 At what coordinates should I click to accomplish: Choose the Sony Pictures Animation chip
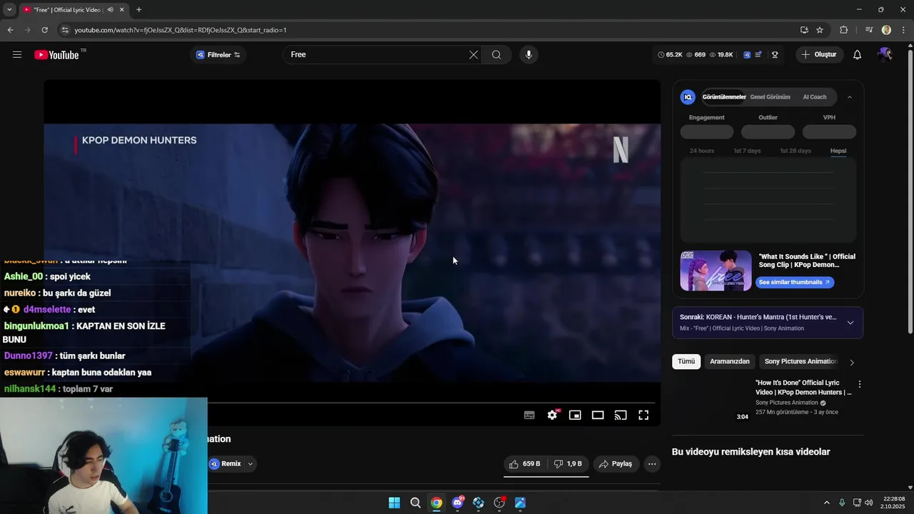800,362
